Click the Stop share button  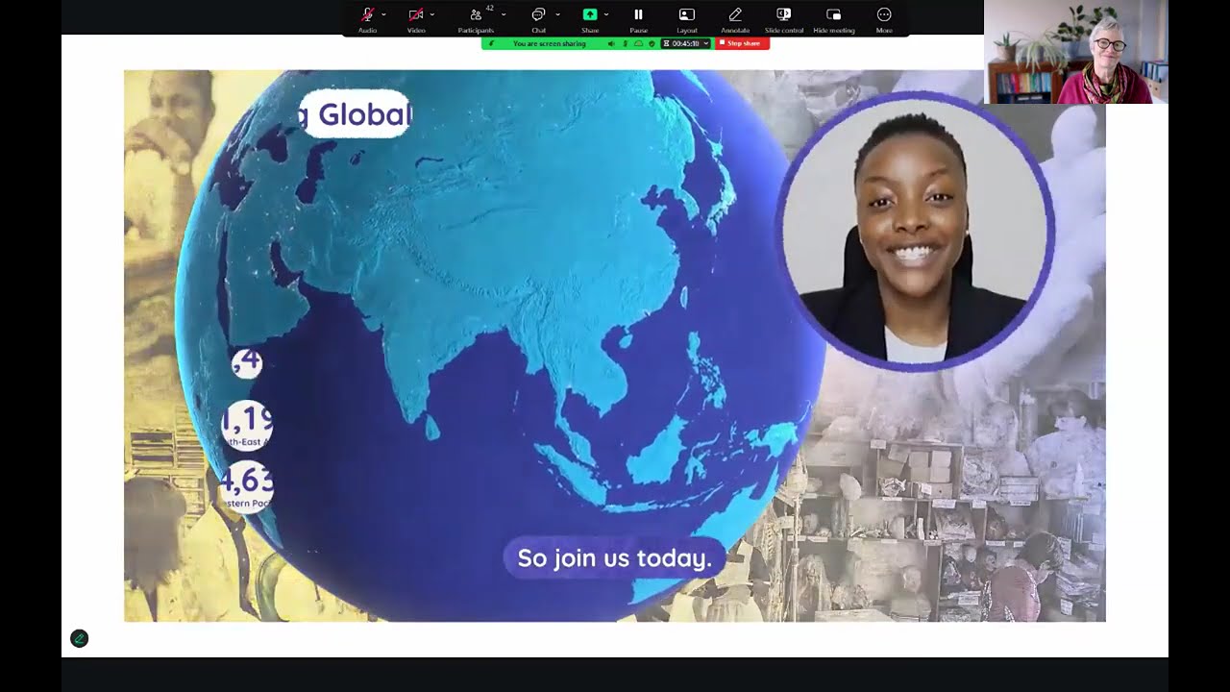click(x=742, y=43)
